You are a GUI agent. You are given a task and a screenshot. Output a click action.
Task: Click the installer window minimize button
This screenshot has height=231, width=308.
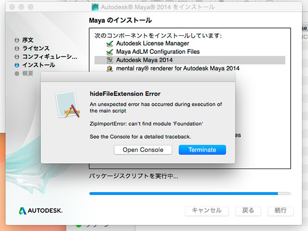point(21,7)
